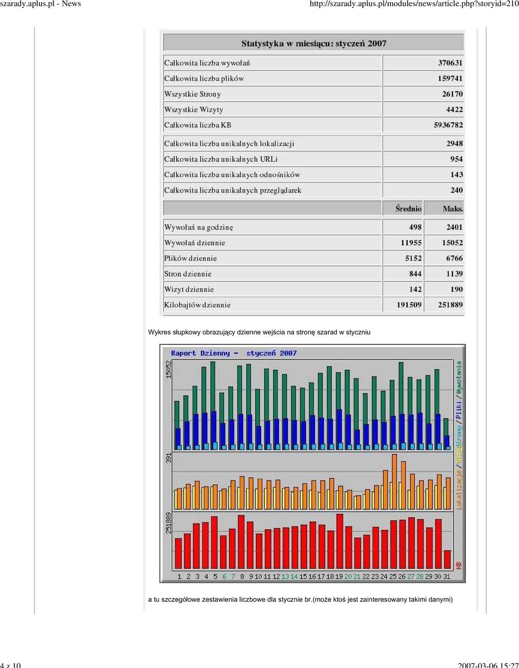Screen dimensions: 519x668
Task: Click the 'a tu szczegółowe zestawienia liczbowe' paragraph
Action: click(x=301, y=600)
